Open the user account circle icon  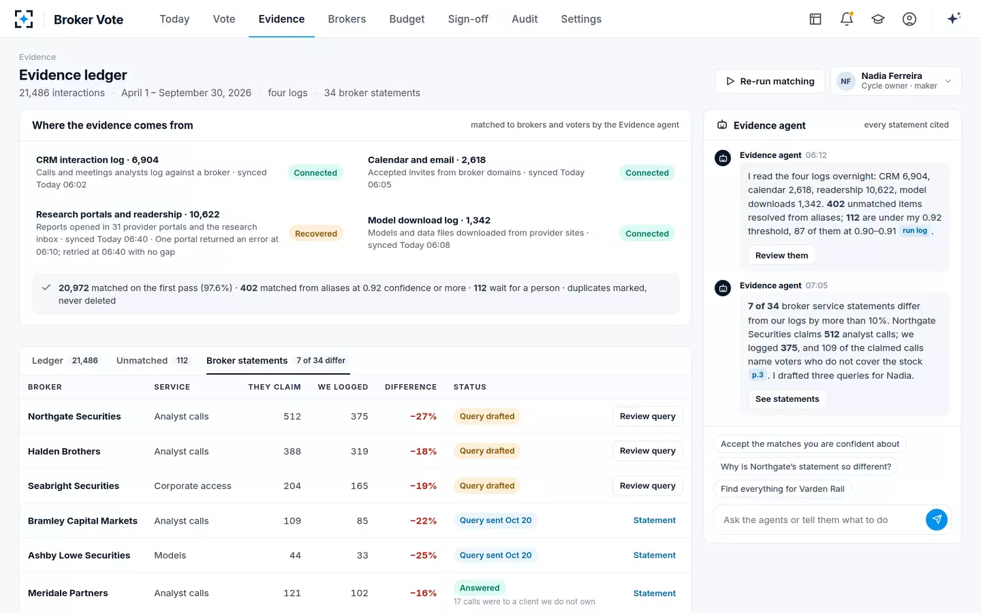(909, 19)
